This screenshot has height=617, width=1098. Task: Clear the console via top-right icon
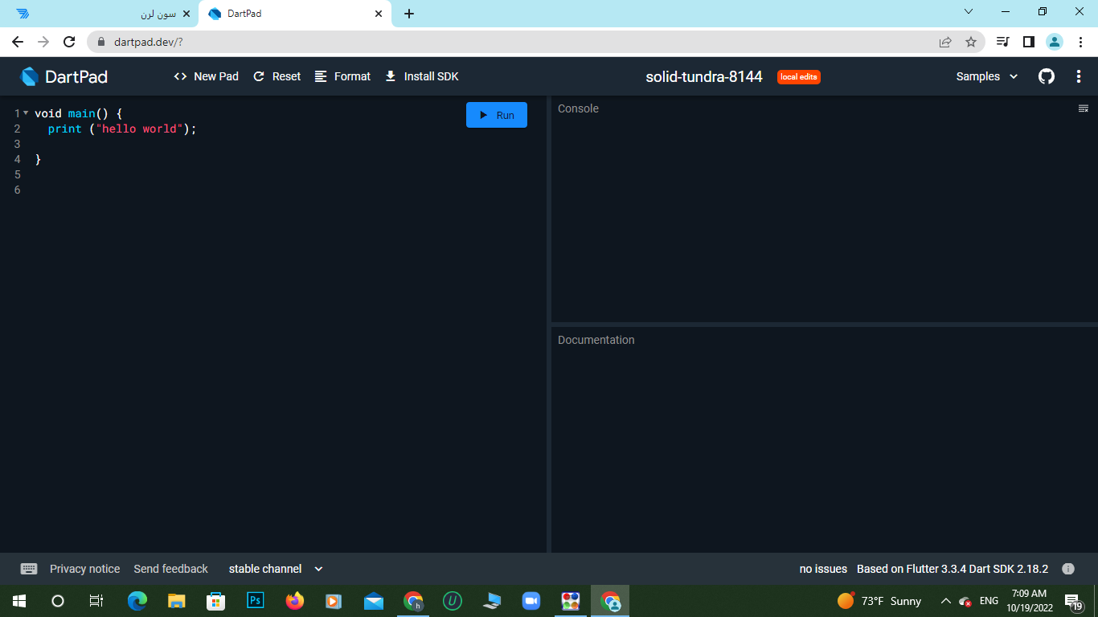tap(1084, 108)
